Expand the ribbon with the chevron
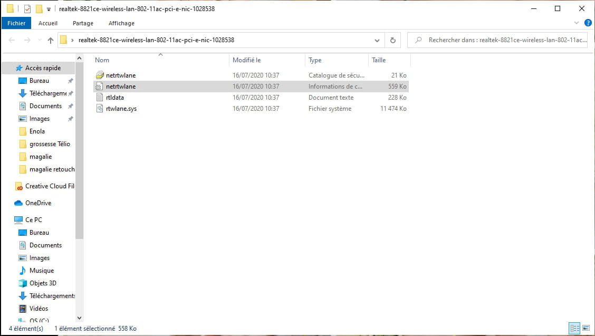The height and width of the screenshot is (336, 595). [577, 23]
